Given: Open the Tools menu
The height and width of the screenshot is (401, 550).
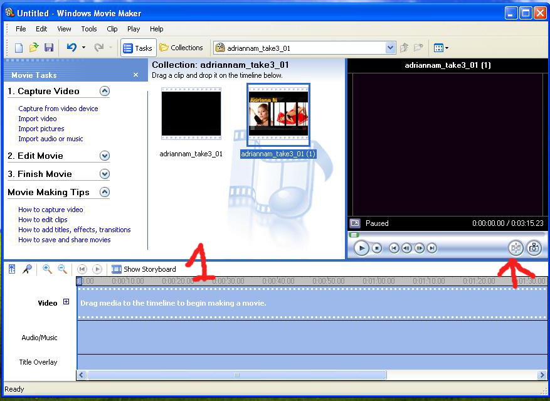Looking at the screenshot, I should (89, 29).
